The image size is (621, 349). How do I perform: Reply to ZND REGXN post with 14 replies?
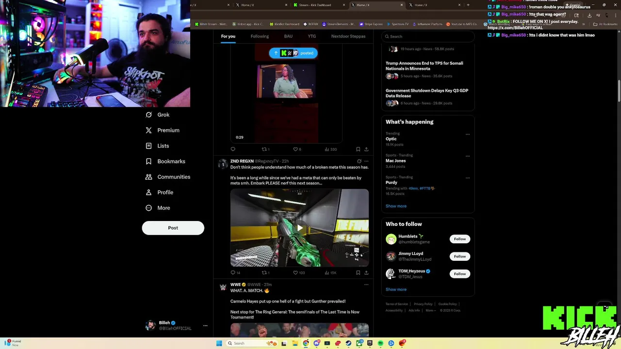tap(235, 273)
